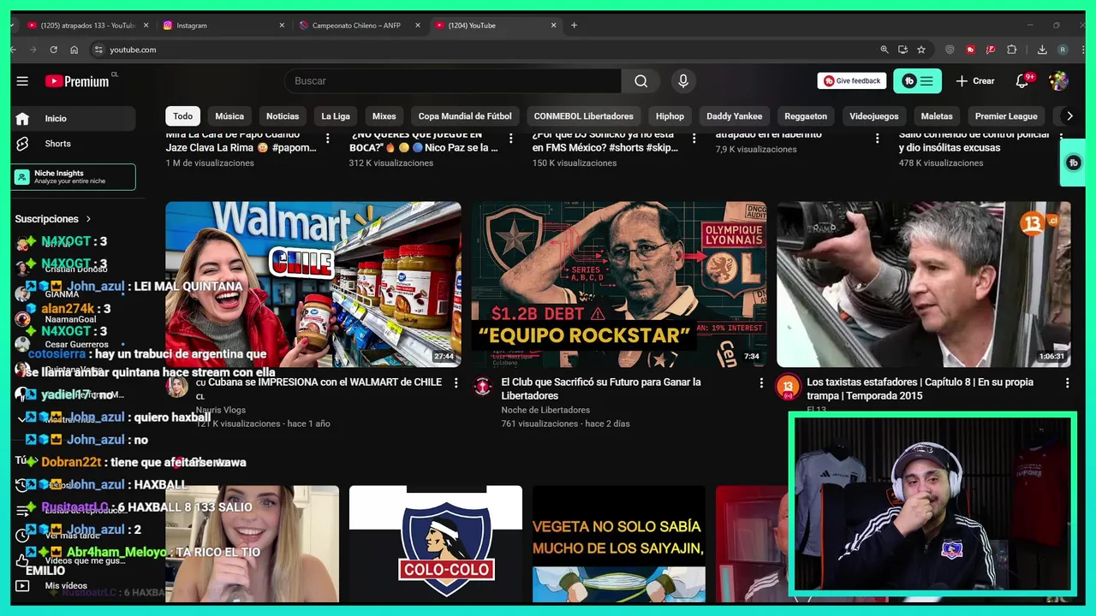Open the Colo-Colo short thumbnail
Viewport: 1096px width, 616px height.
(436, 544)
